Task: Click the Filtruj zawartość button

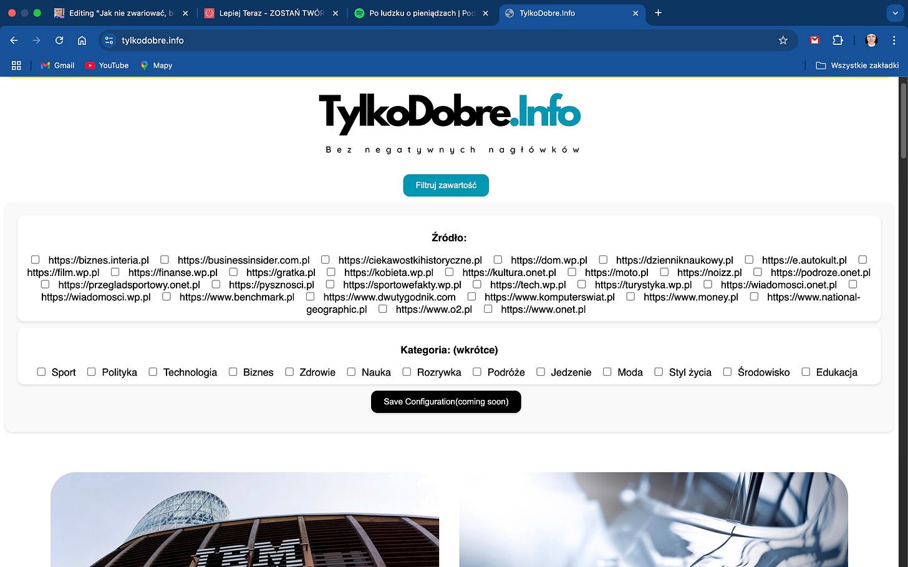Action: tap(446, 185)
